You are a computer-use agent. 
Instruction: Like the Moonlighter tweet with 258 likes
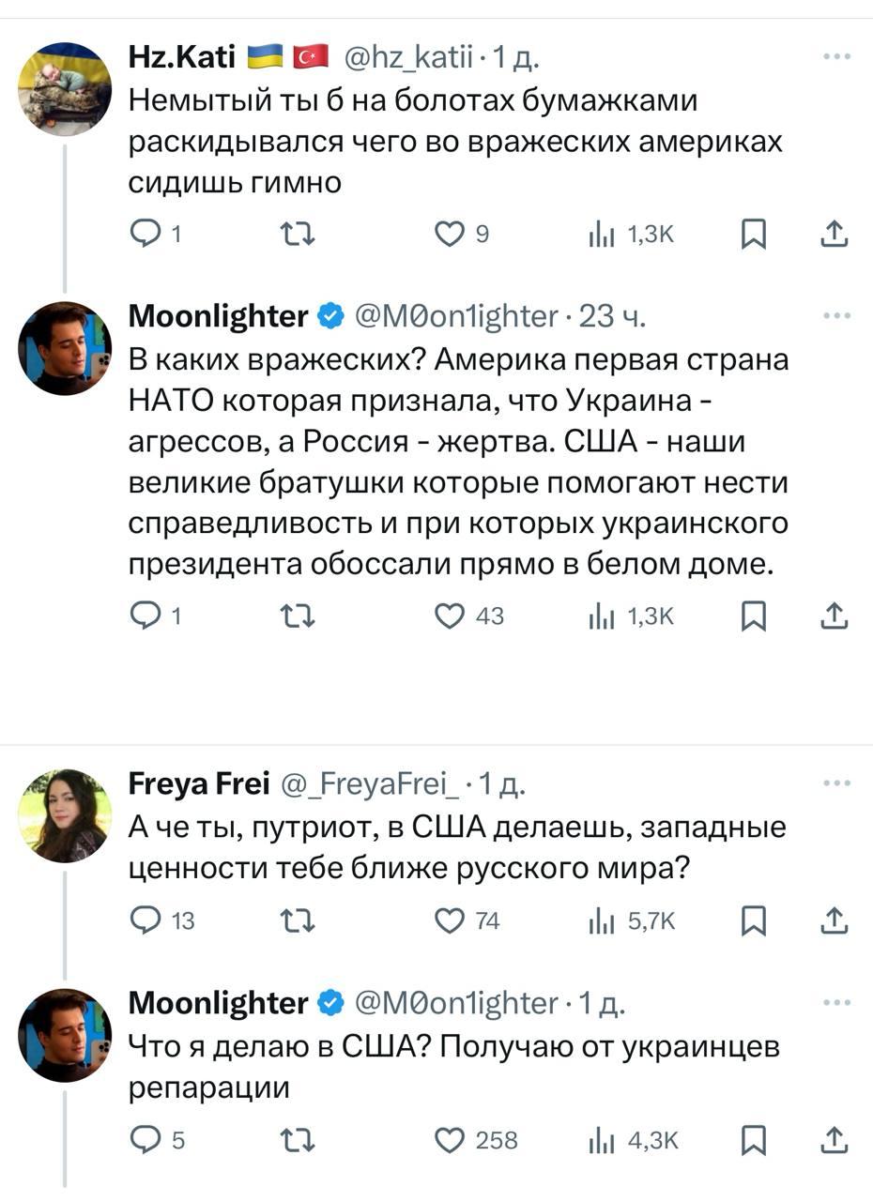(x=451, y=1140)
